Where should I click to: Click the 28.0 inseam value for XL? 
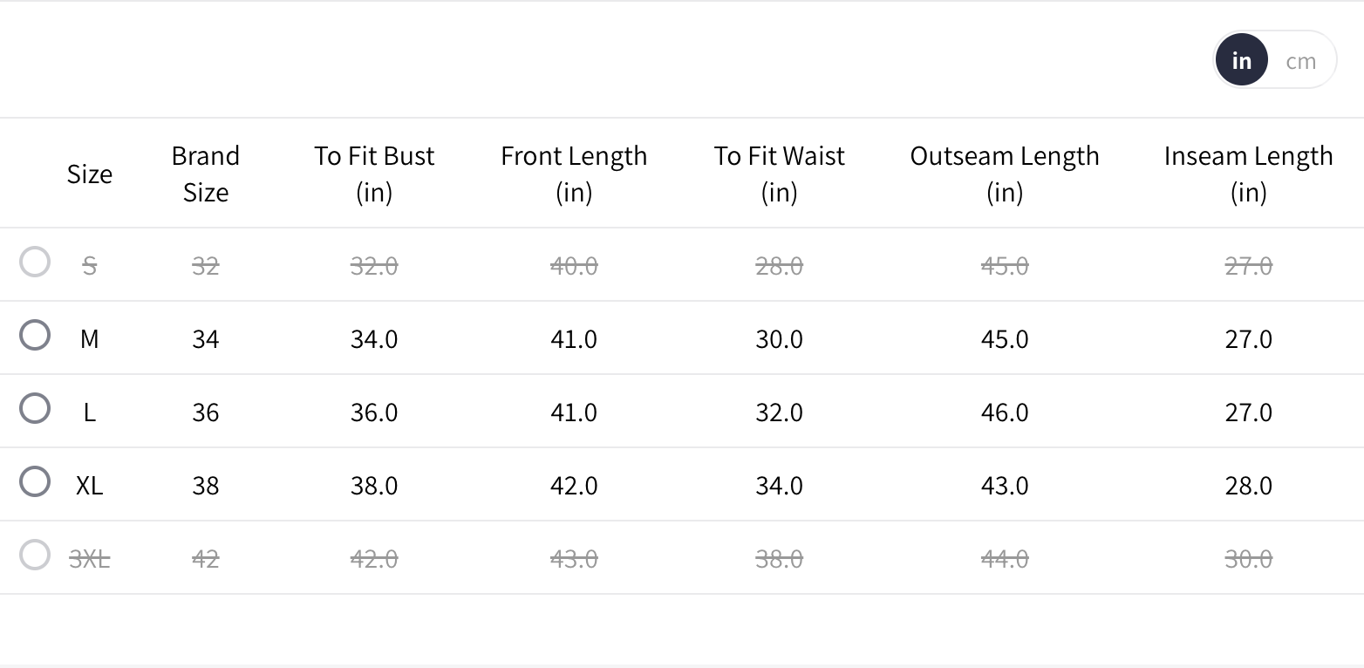tap(1248, 485)
